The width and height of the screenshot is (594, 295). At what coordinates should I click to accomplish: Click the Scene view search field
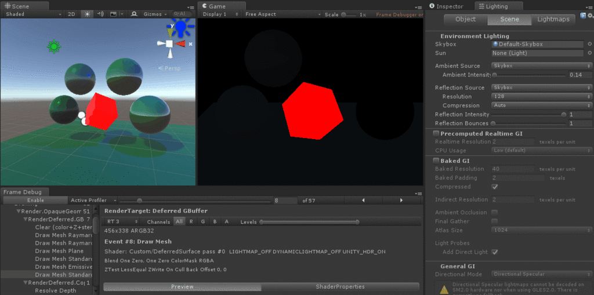click(x=182, y=14)
